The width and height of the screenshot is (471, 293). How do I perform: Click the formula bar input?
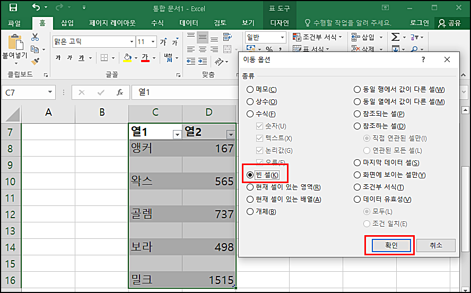coord(185,92)
